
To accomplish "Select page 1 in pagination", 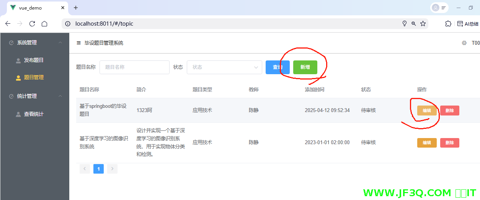I will coord(98,169).
